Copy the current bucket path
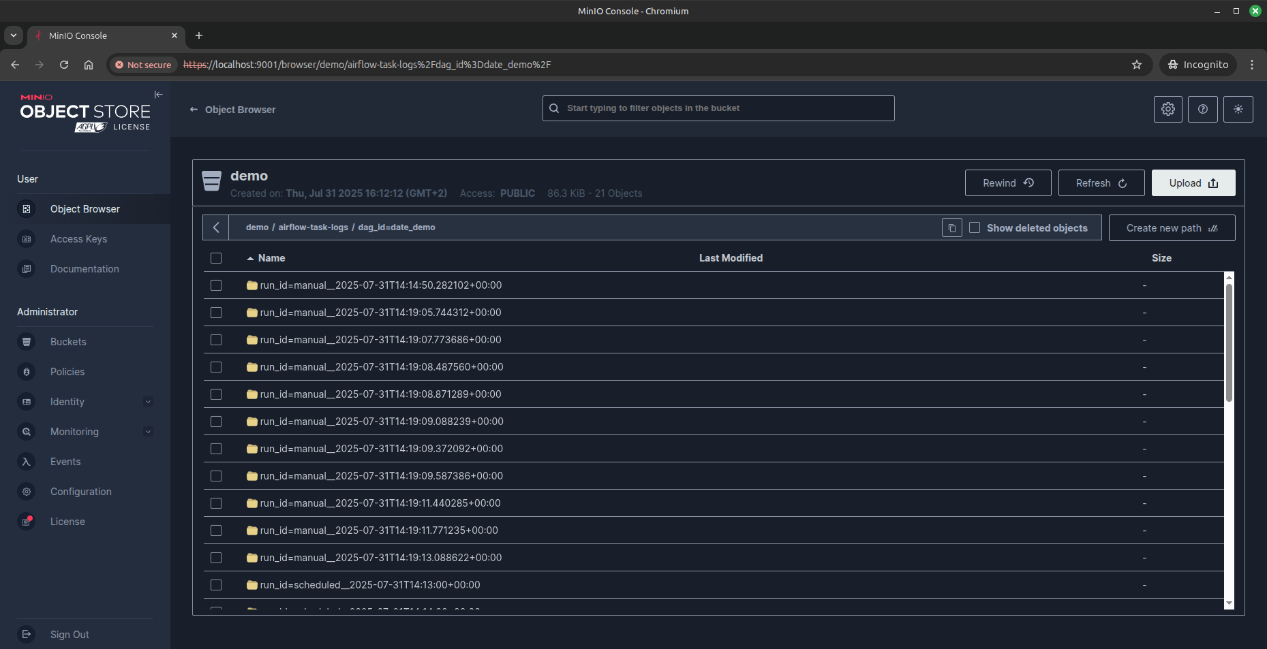Image resolution: width=1267 pixels, height=649 pixels. pos(951,227)
